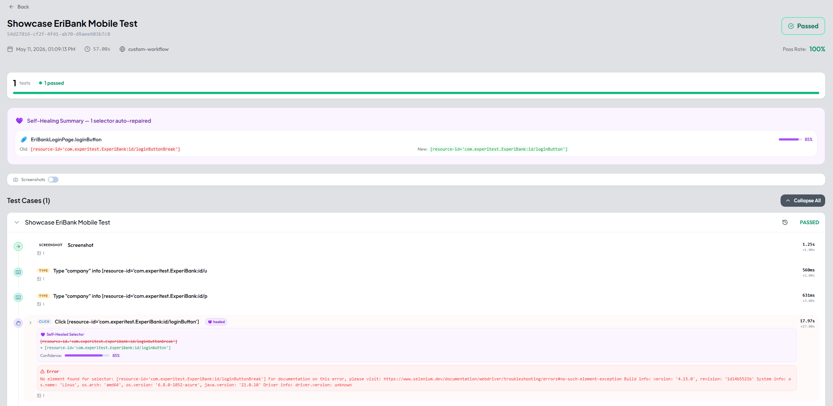Click the hand icon of the Click loginButton step
The height and width of the screenshot is (406, 833).
tap(18, 323)
